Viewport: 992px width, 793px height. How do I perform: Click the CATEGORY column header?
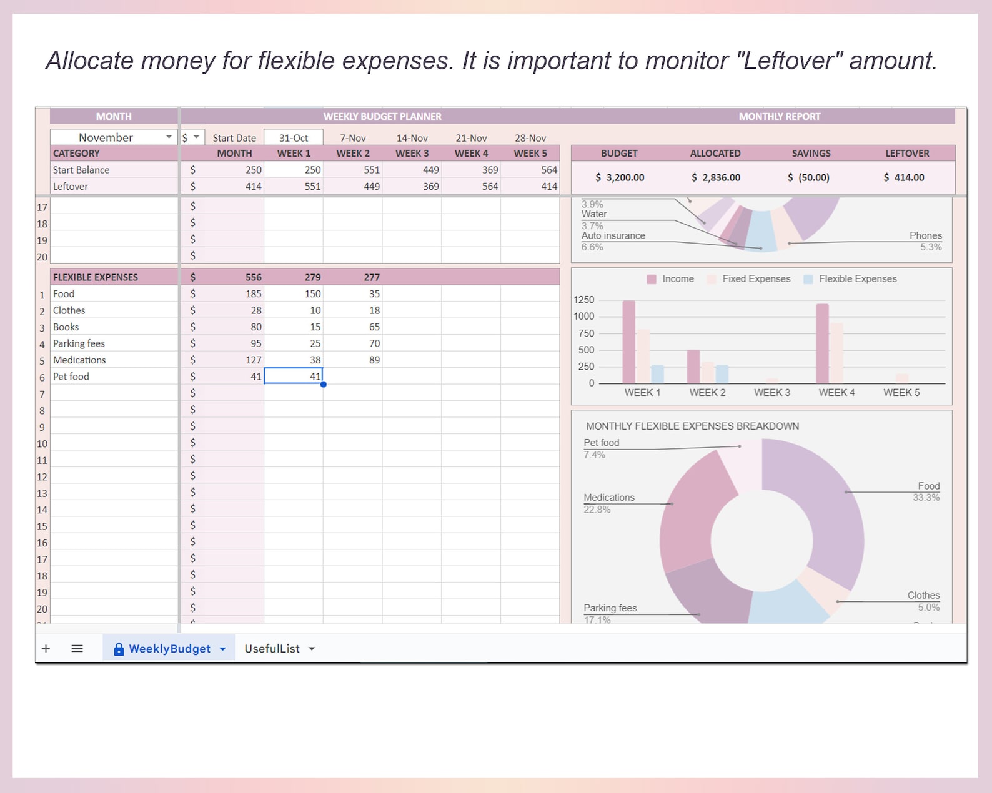tap(114, 153)
